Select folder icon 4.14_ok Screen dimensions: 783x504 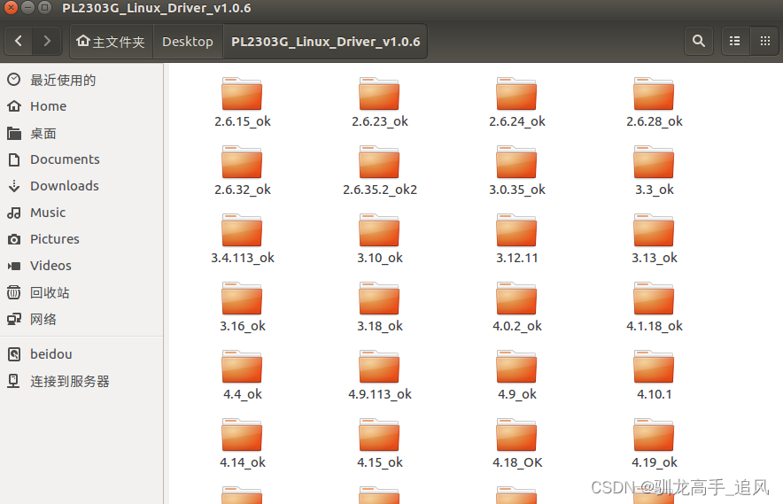coord(242,435)
